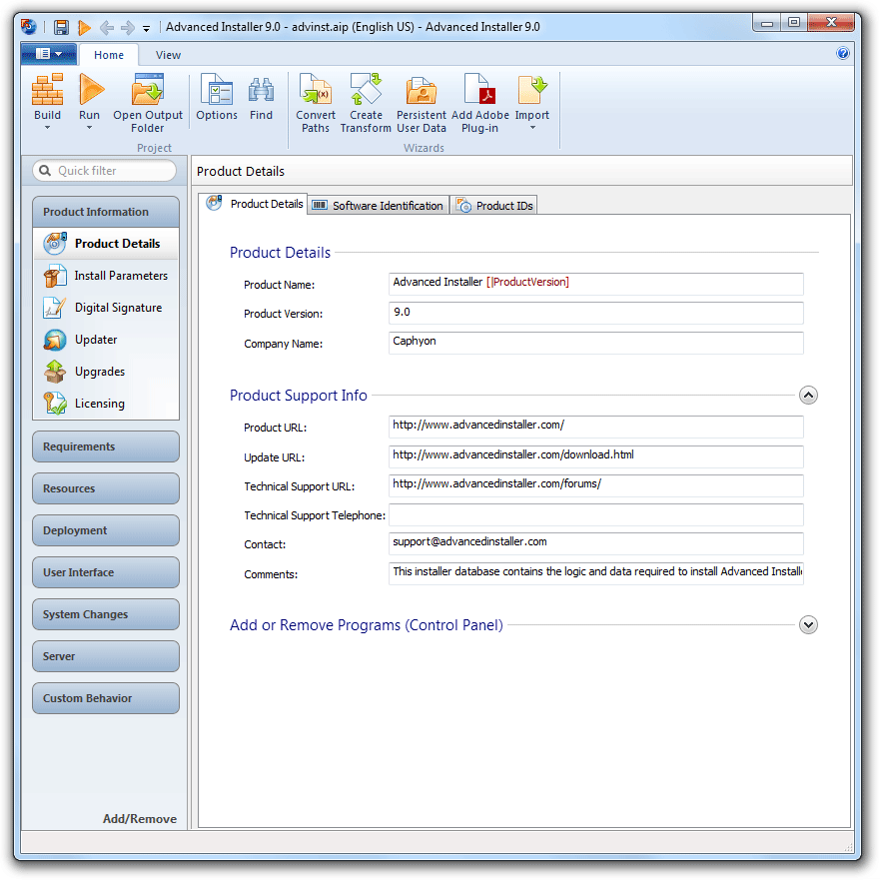
Task: Click the Import wizard icon
Action: coord(532,90)
